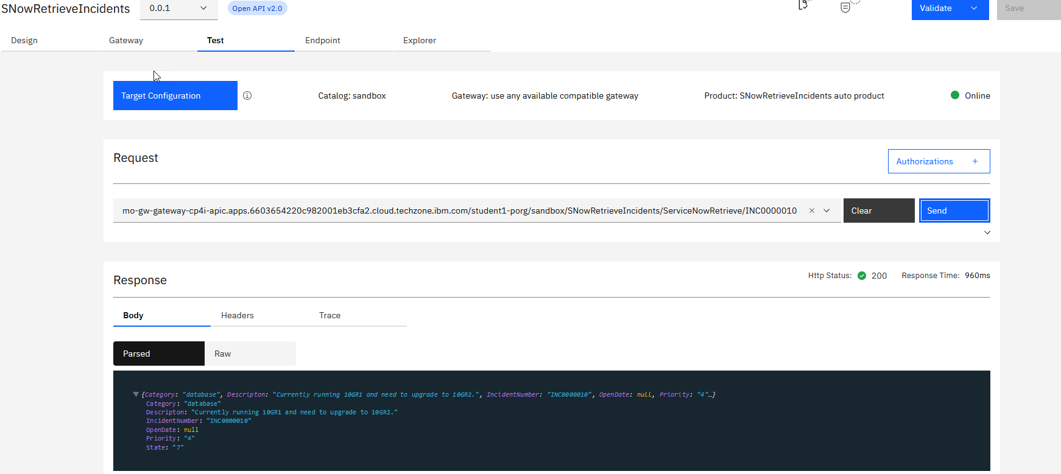Screen dimensions: 1061x474
Task: Click the green Http Status check icon
Action: click(x=862, y=276)
